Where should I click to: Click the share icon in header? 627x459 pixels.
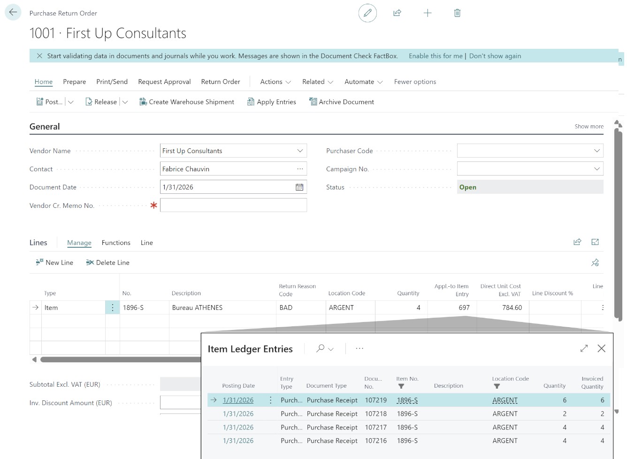[x=397, y=13]
